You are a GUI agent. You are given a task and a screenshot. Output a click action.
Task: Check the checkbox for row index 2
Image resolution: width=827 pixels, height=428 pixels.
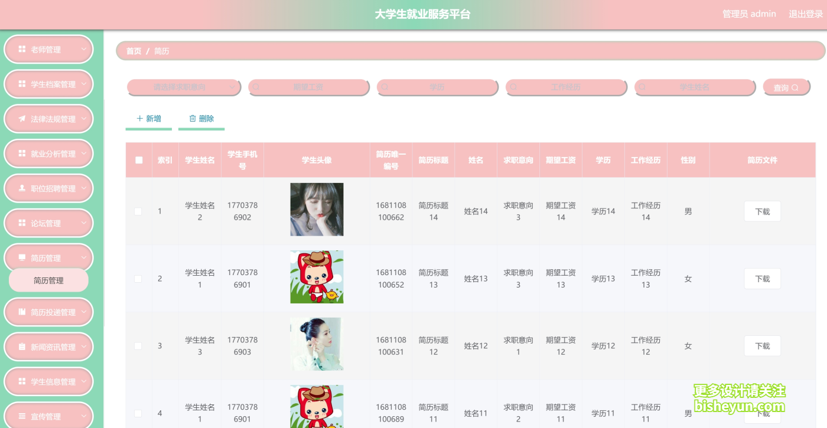(138, 279)
